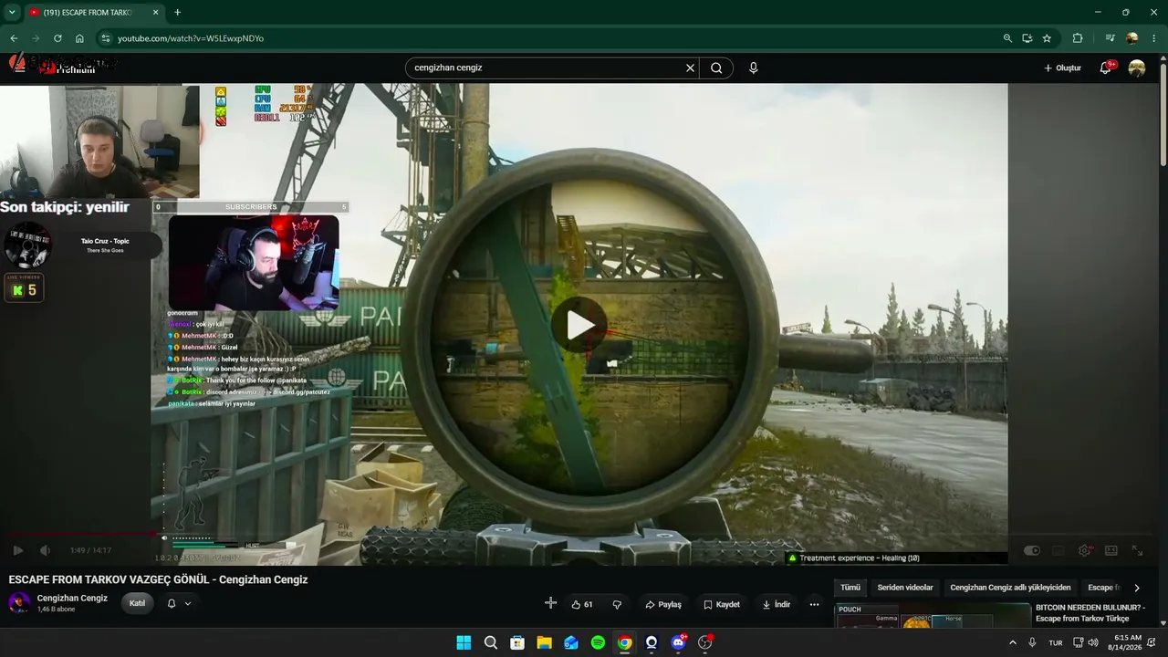The height and width of the screenshot is (657, 1168).
Task: Go back with the browser back arrow
Action: tap(14, 38)
